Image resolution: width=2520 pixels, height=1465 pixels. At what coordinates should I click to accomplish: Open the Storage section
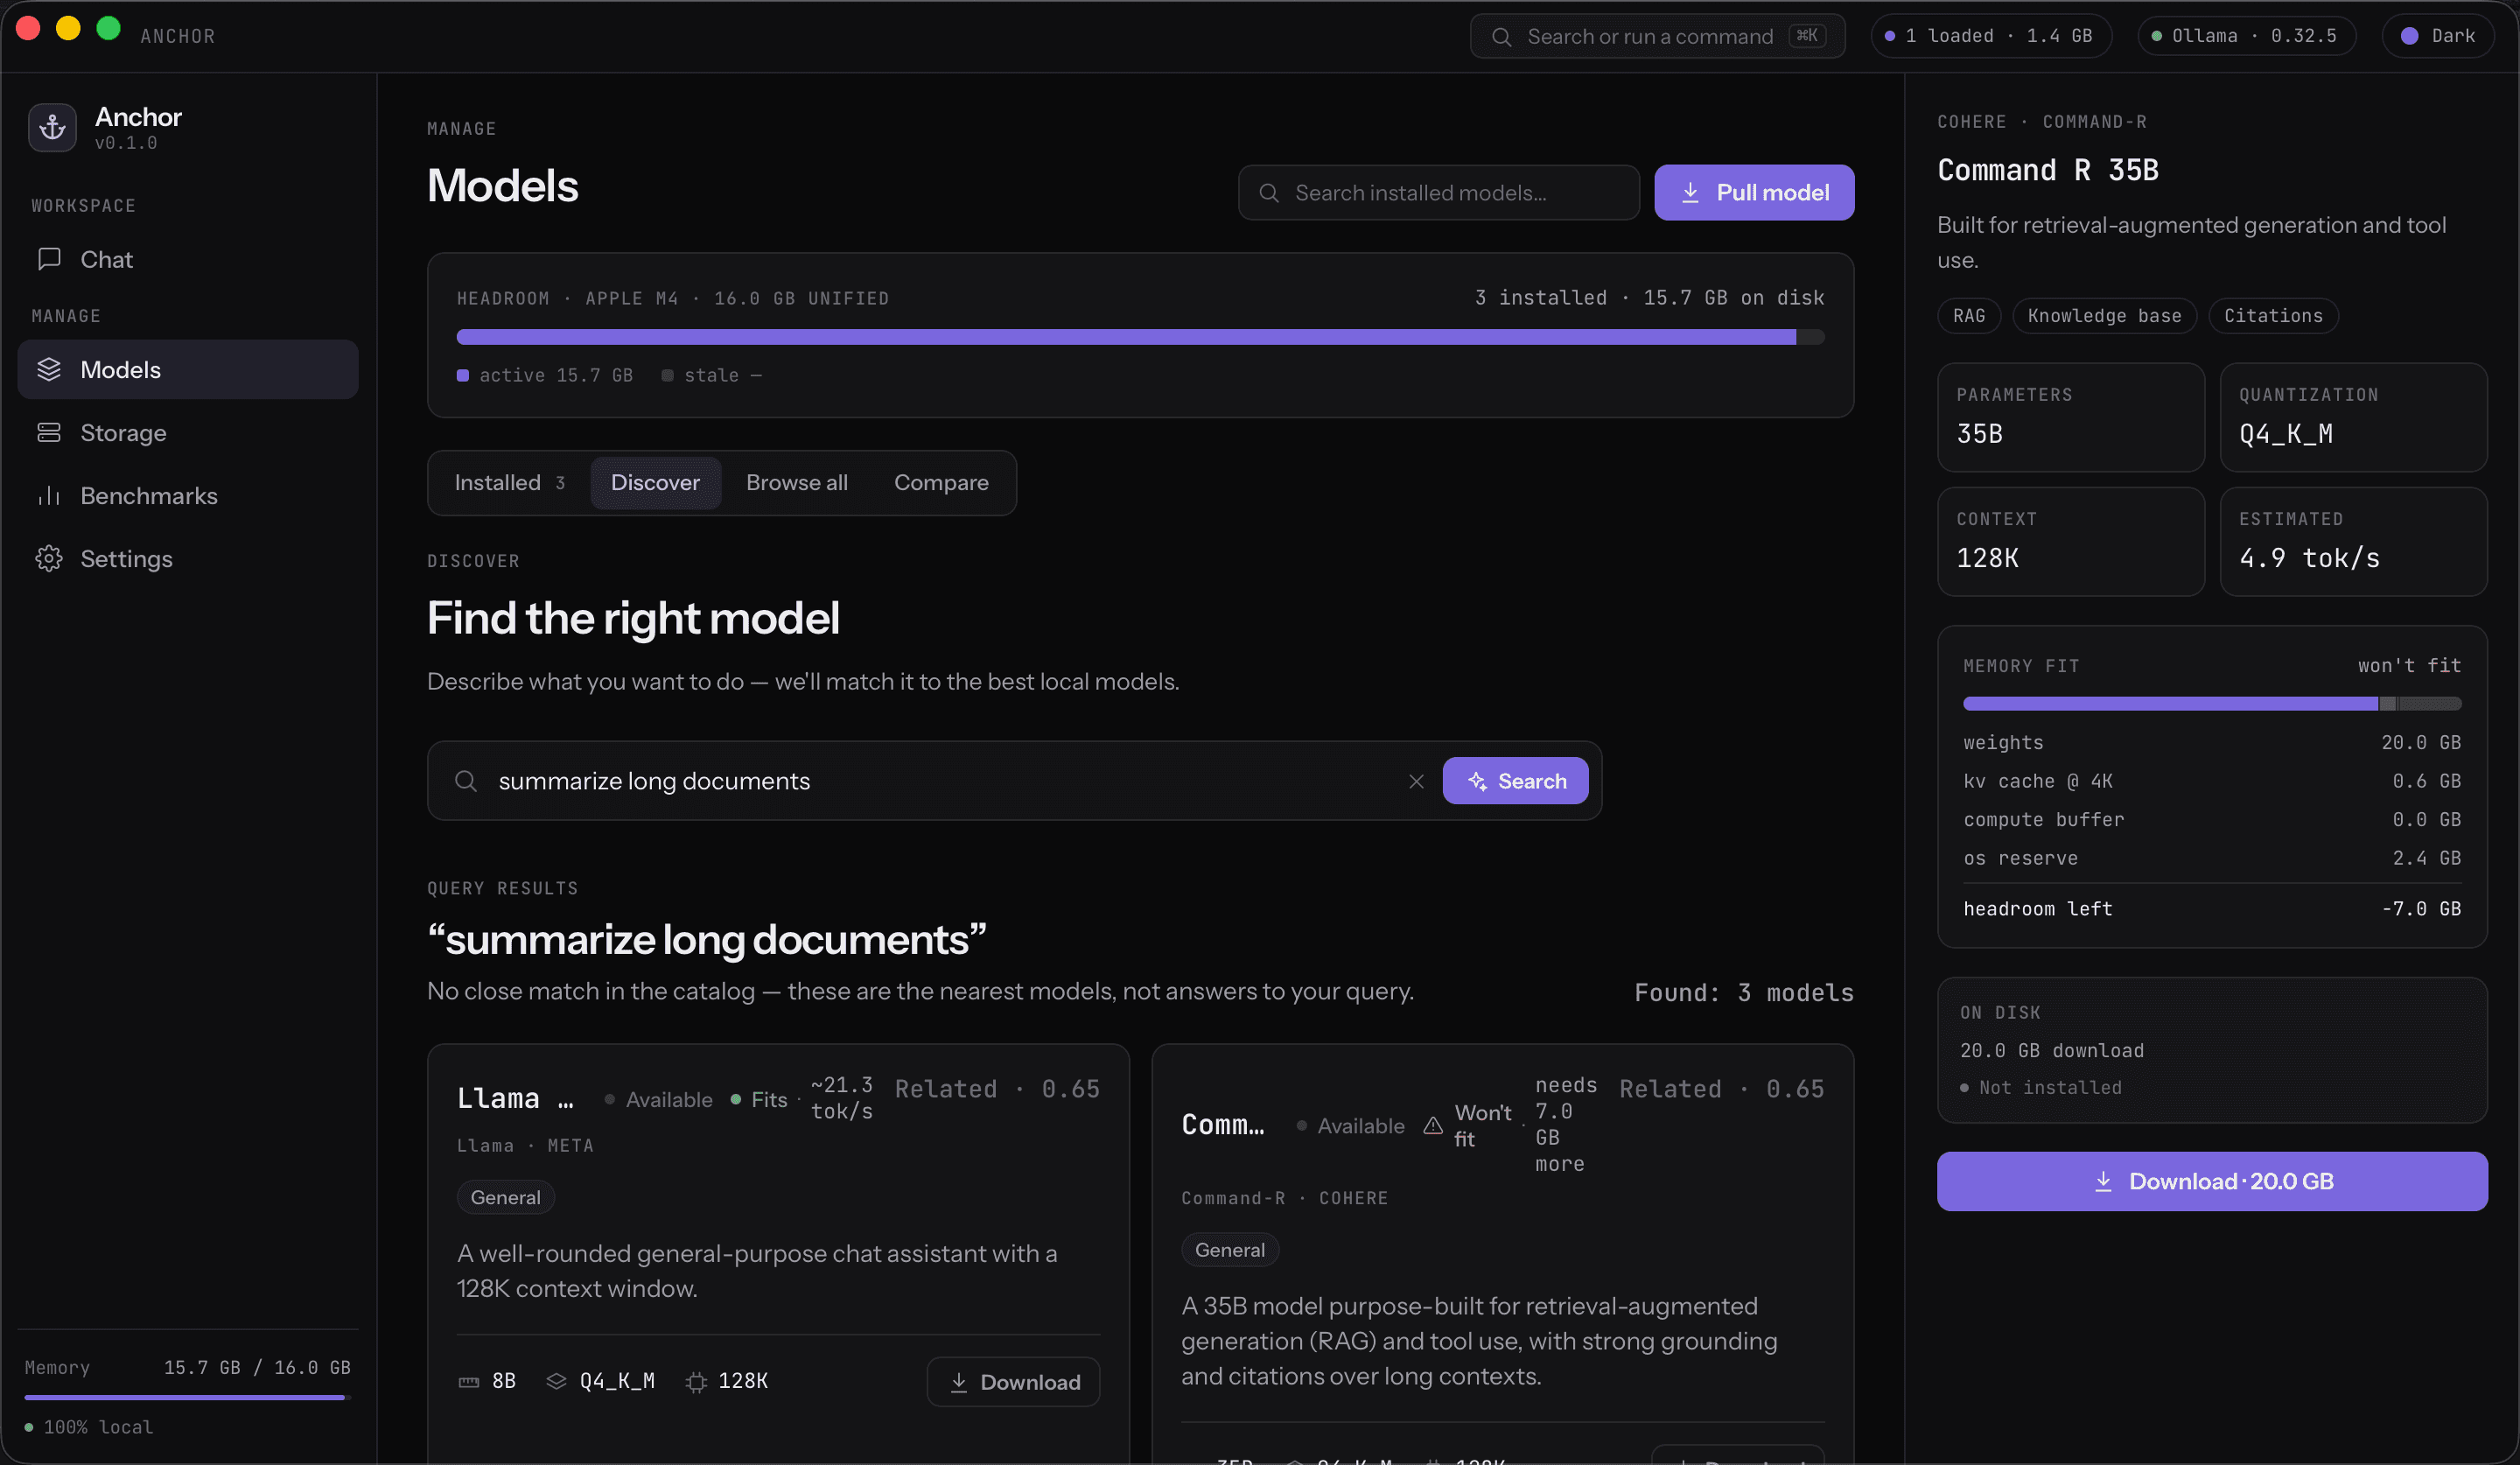pyautogui.click(x=188, y=432)
